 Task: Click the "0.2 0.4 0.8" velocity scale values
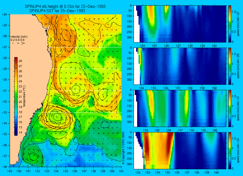18,40
